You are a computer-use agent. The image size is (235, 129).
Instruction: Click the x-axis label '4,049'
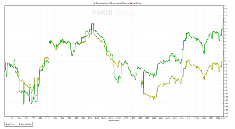pyautogui.click(x=154, y=118)
